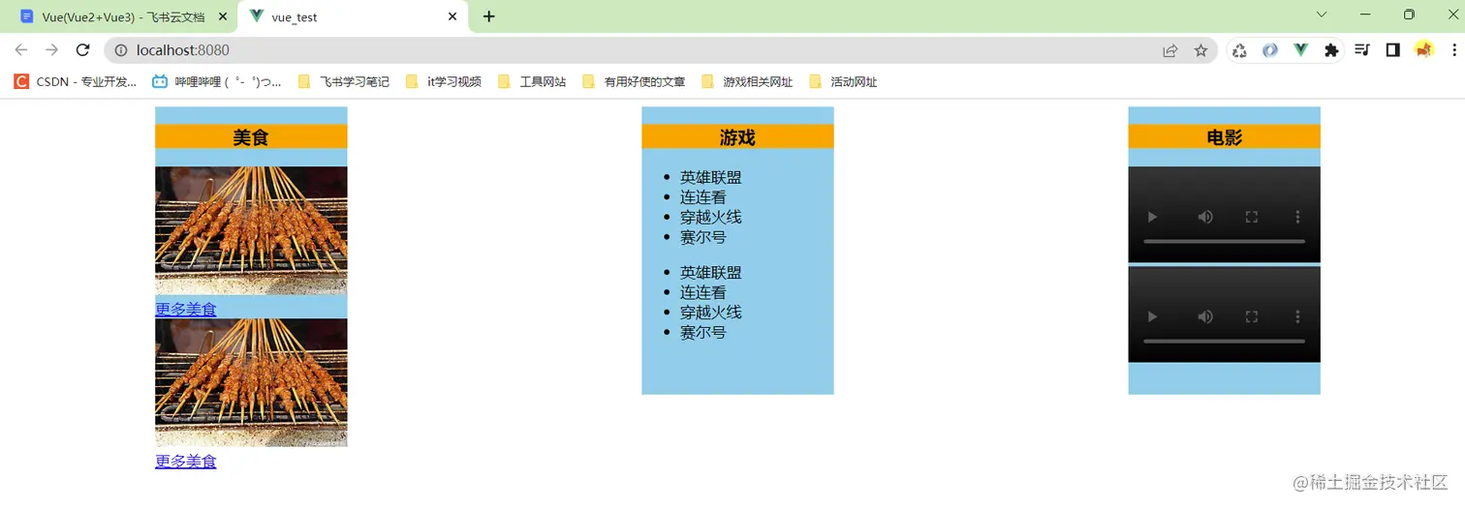Click the first barbecue skewers image
Viewport: 1465px width, 509px height.
(x=251, y=230)
